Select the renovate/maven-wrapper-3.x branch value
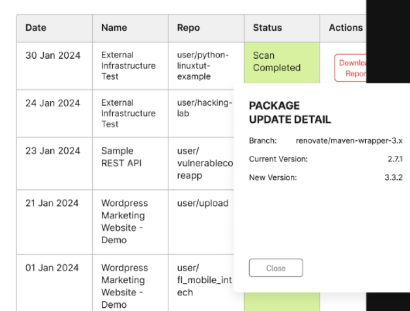Image resolution: width=410 pixels, height=311 pixels. pos(349,141)
